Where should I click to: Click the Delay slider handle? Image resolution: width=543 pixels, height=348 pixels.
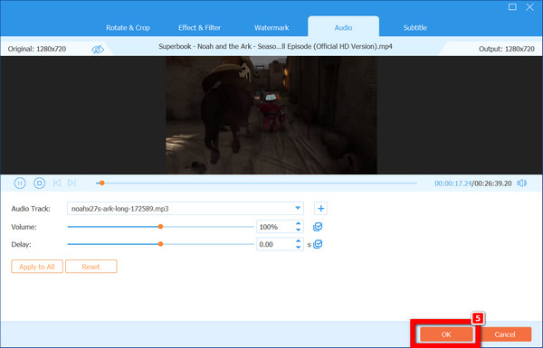[160, 244]
